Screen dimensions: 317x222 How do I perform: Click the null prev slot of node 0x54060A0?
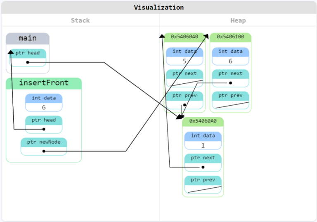click(x=203, y=189)
